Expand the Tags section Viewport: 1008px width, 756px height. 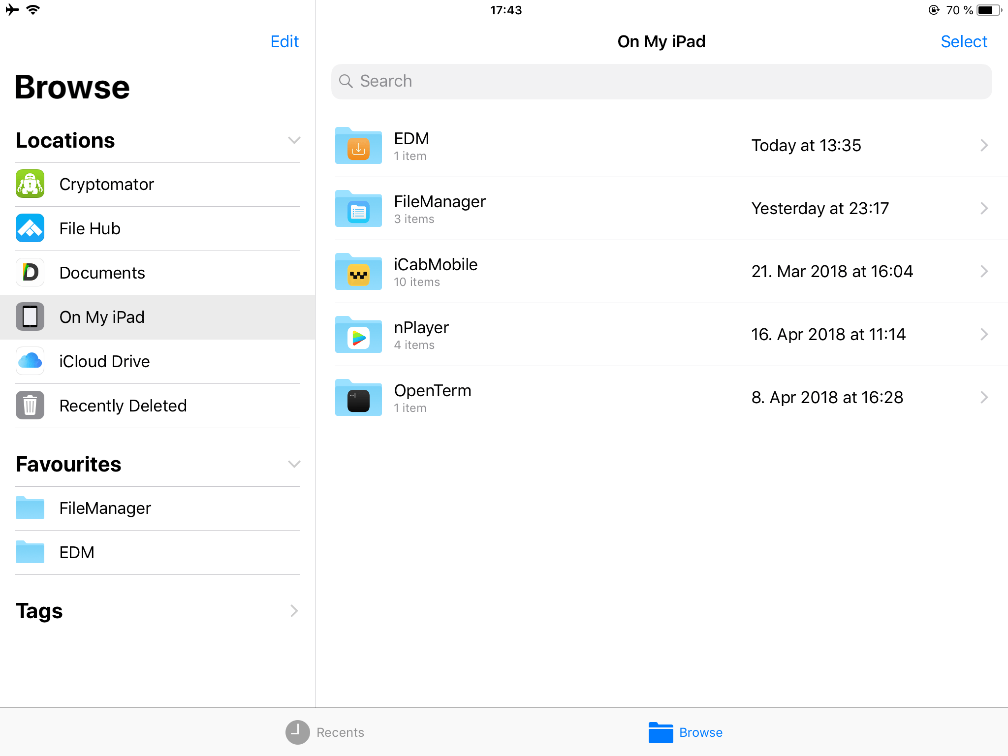click(294, 611)
